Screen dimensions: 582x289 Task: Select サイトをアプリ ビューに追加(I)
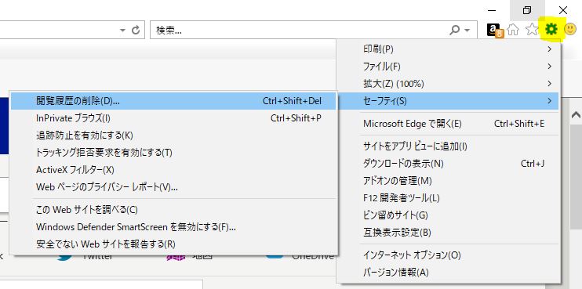tap(449, 146)
